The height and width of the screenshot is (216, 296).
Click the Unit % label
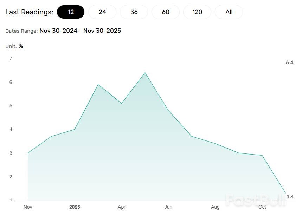point(14,46)
